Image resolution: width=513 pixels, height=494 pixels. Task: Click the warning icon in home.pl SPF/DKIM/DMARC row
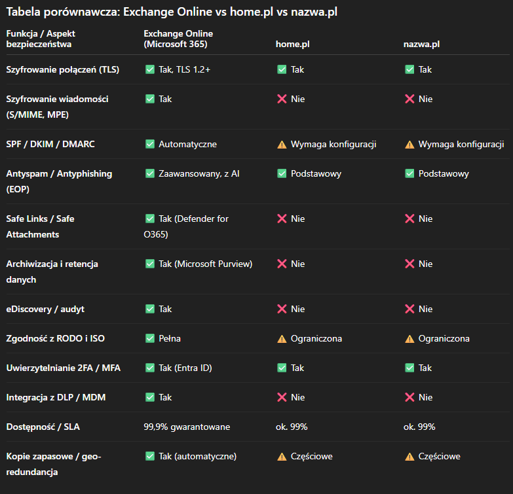(282, 144)
